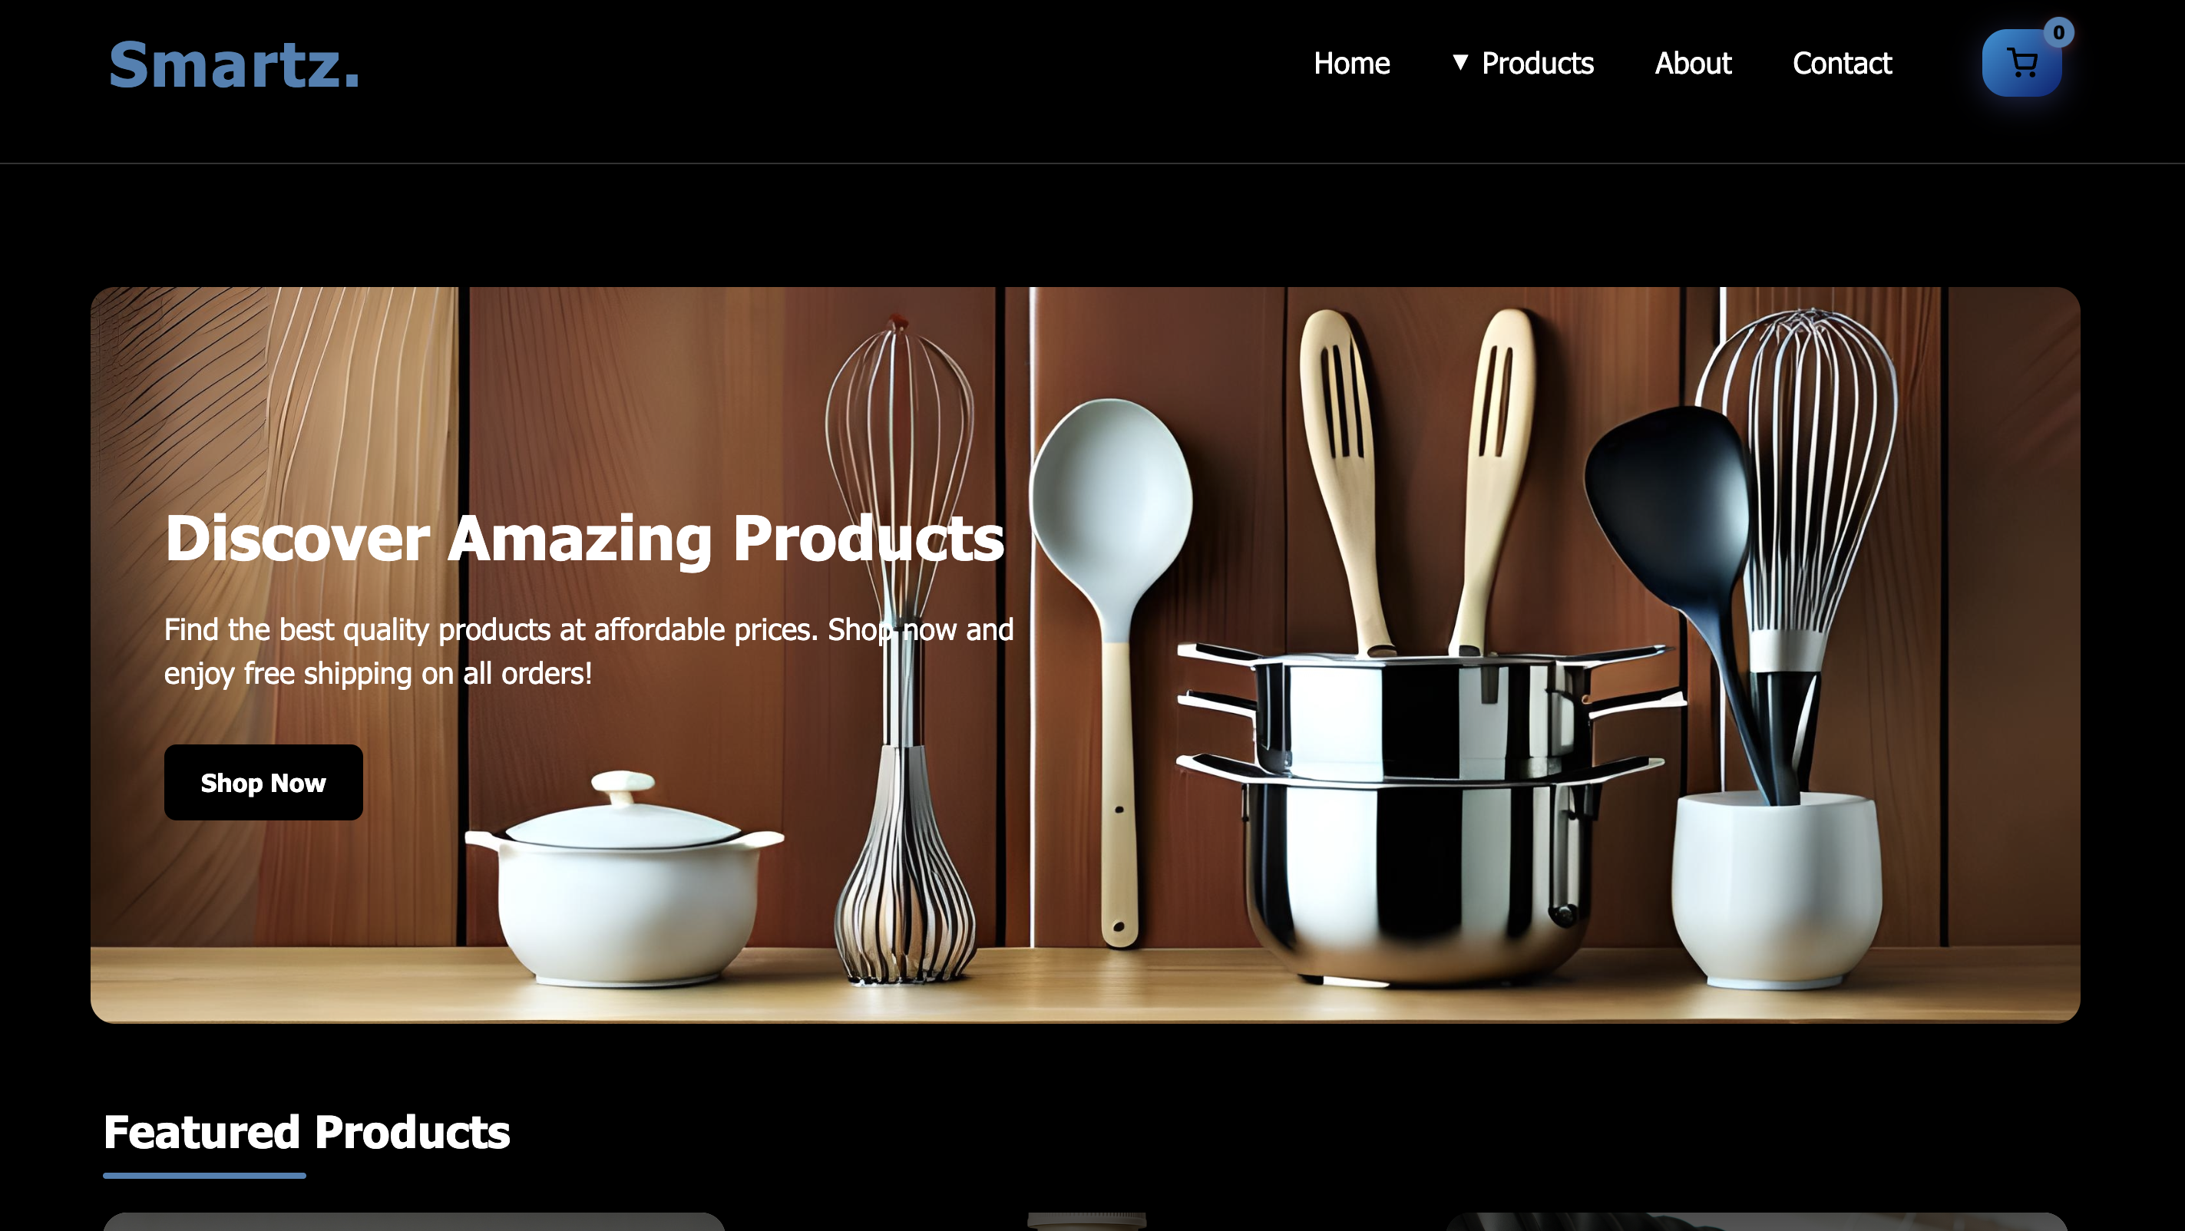
Task: Open the shopping cart icon
Action: click(2021, 63)
